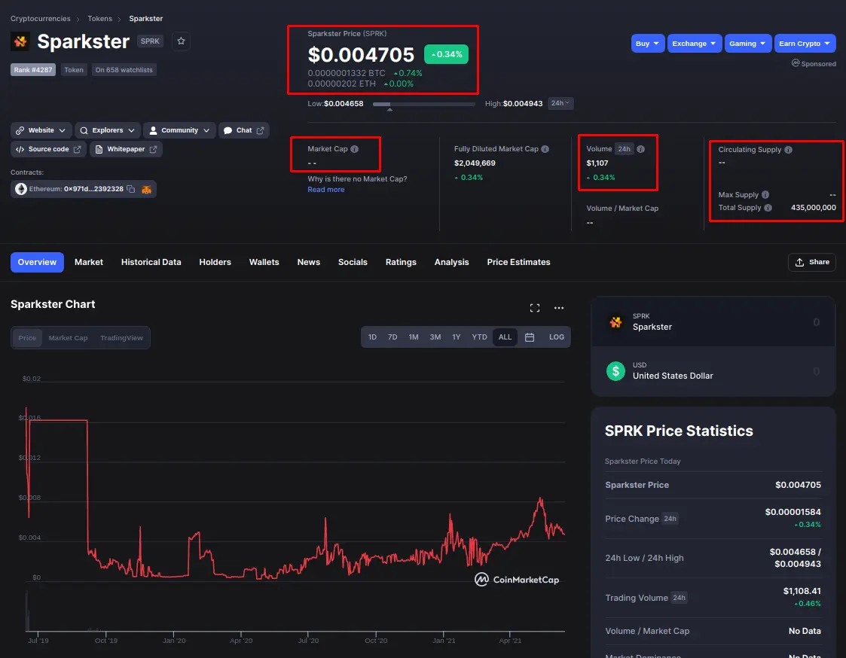This screenshot has width=846, height=658.
Task: Open the Buy dropdown
Action: pos(647,44)
